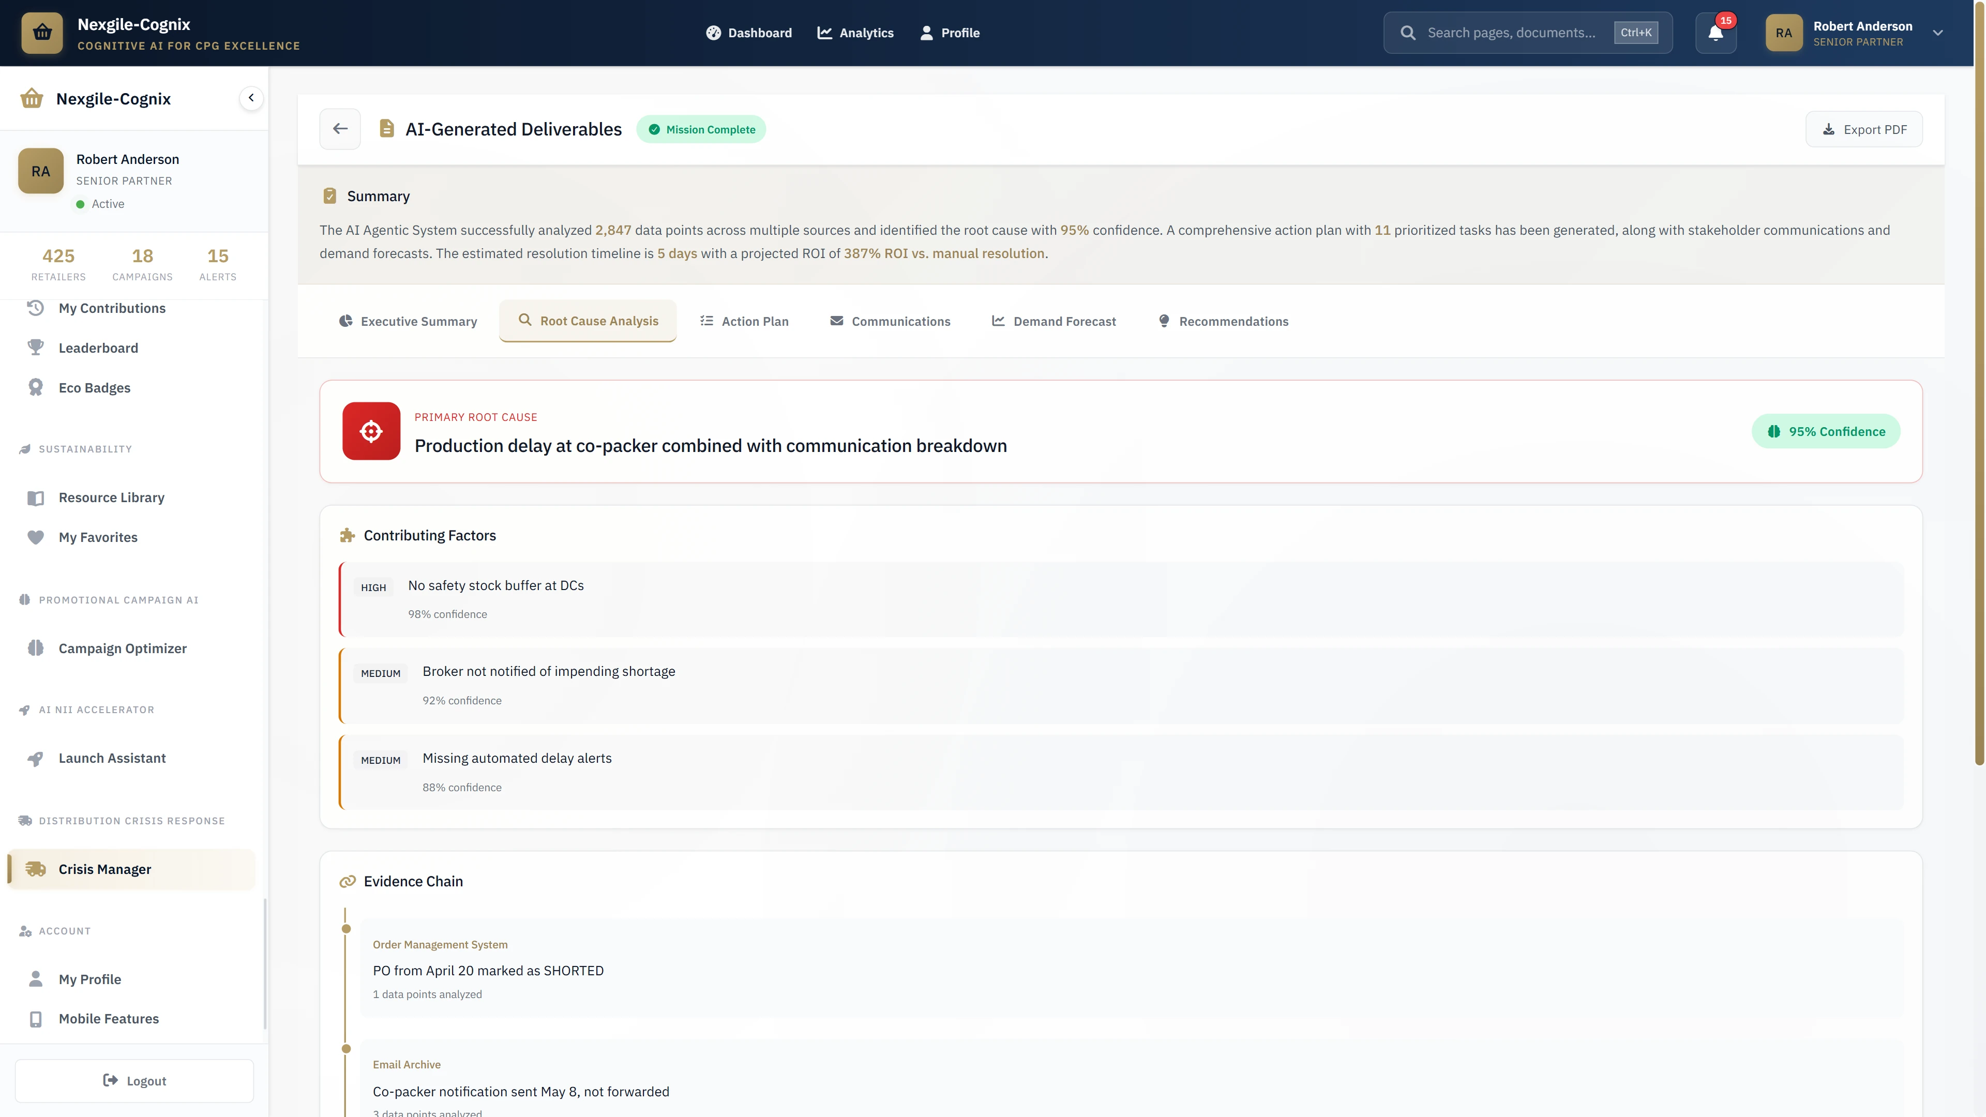Open My Favorites heart icon

(36, 537)
